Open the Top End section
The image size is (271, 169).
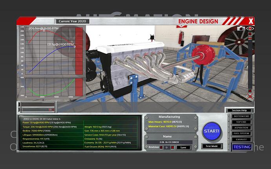pos(241,122)
